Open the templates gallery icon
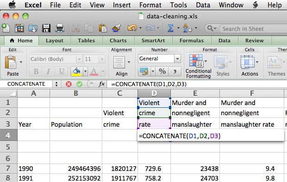 19,28
